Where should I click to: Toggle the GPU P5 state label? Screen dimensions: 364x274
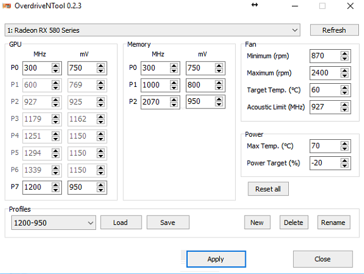[15, 152]
